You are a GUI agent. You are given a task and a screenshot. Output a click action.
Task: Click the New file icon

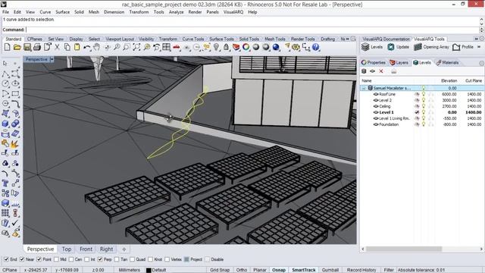tap(7, 47)
